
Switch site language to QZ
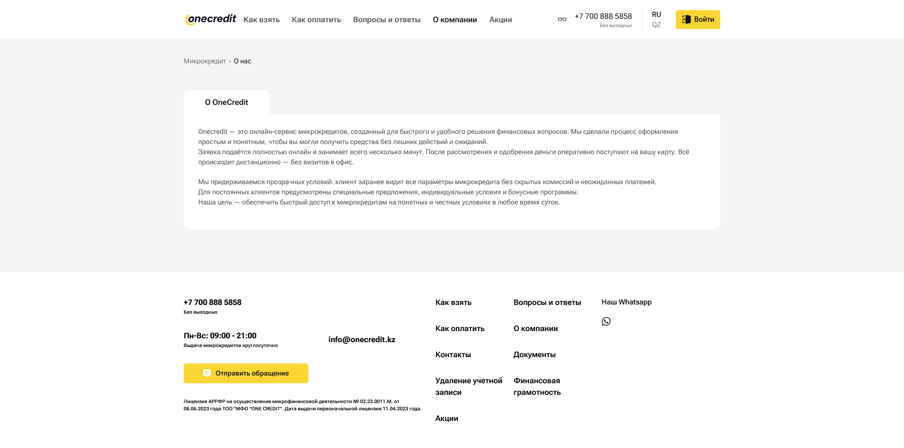pyautogui.click(x=656, y=25)
